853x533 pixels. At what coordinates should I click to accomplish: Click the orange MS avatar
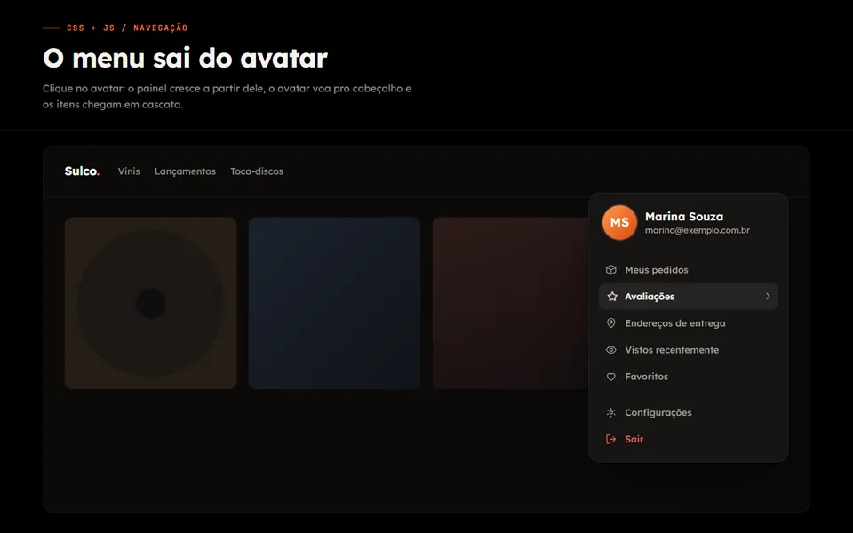pyautogui.click(x=619, y=222)
